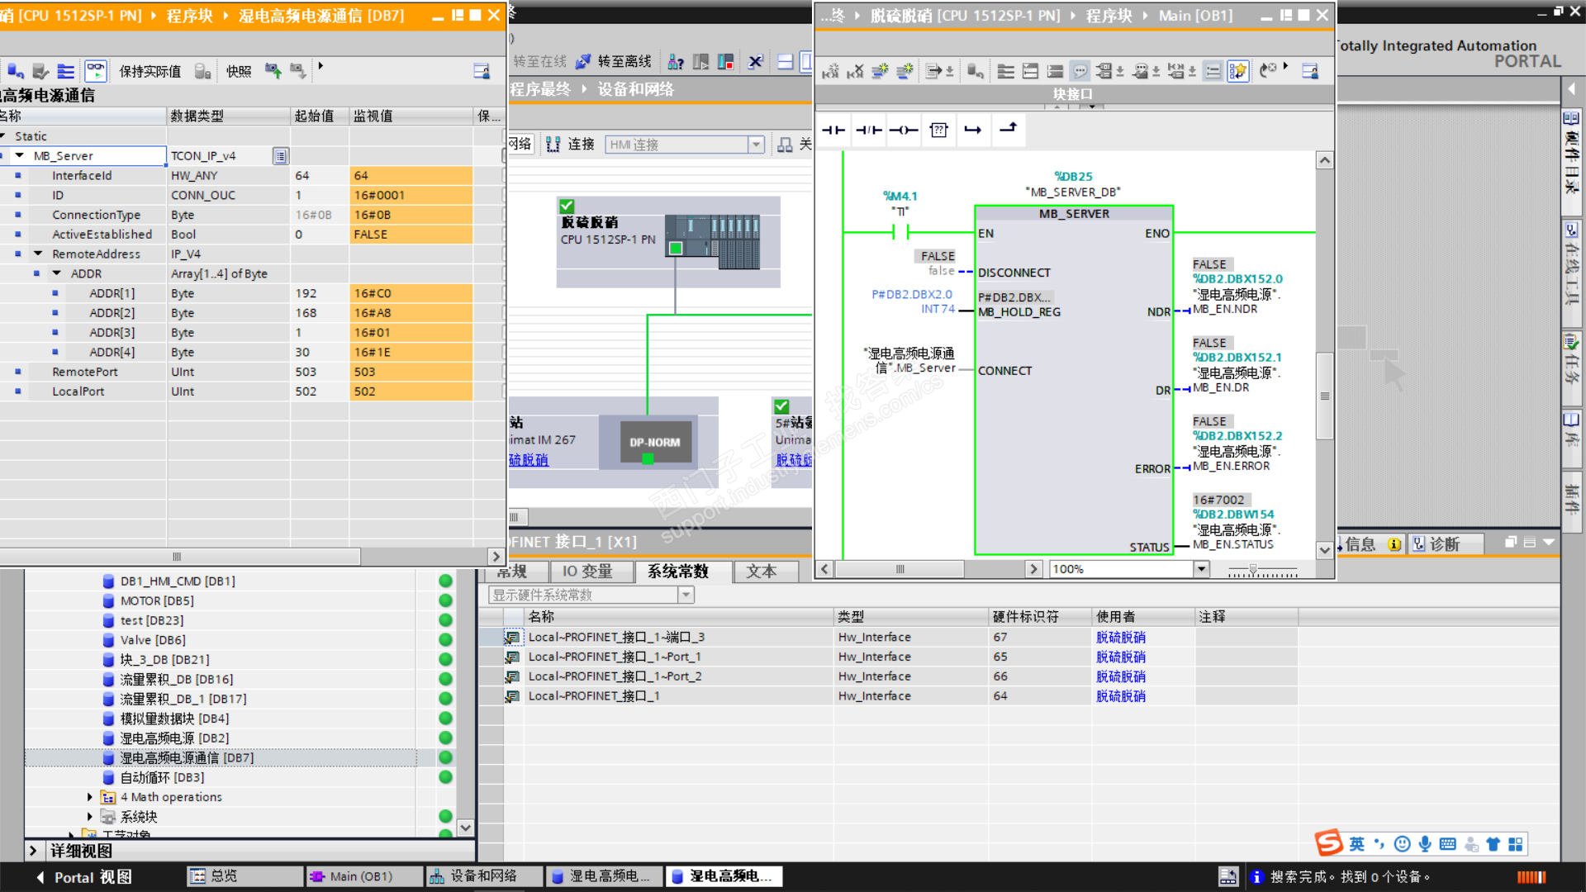Toggle the monitor all glasses icon
This screenshot has height=892, width=1586.
[96, 71]
